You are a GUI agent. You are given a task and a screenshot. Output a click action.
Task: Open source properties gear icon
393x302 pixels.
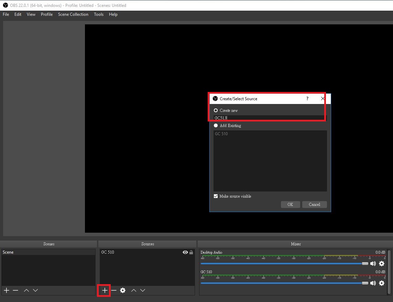(123, 290)
